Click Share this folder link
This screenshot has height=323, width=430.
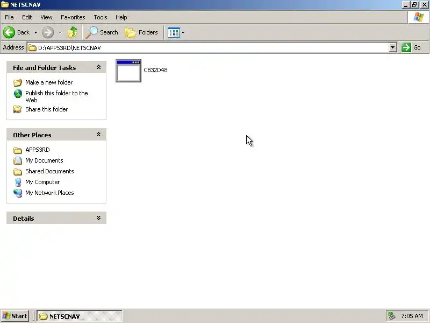coord(47,109)
